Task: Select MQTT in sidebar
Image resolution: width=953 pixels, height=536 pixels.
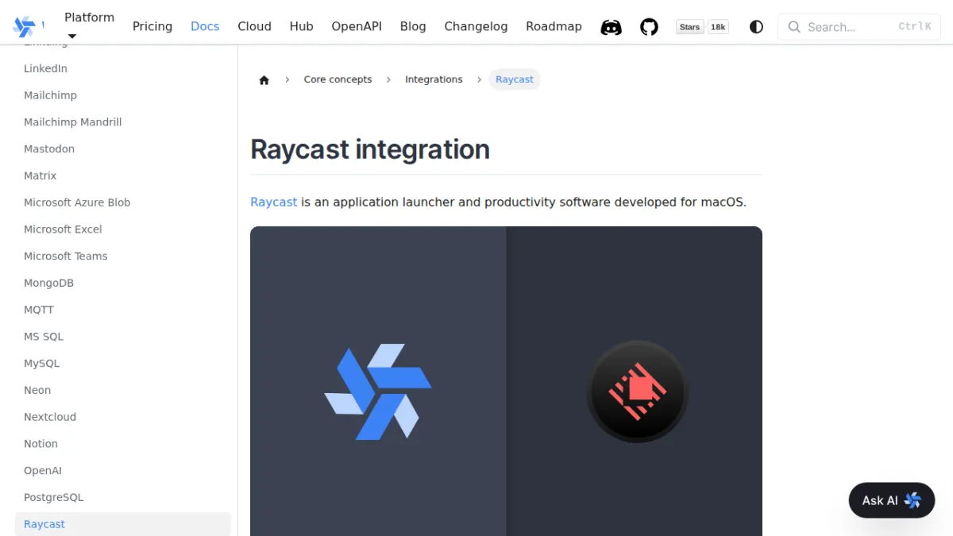Action: pos(39,310)
